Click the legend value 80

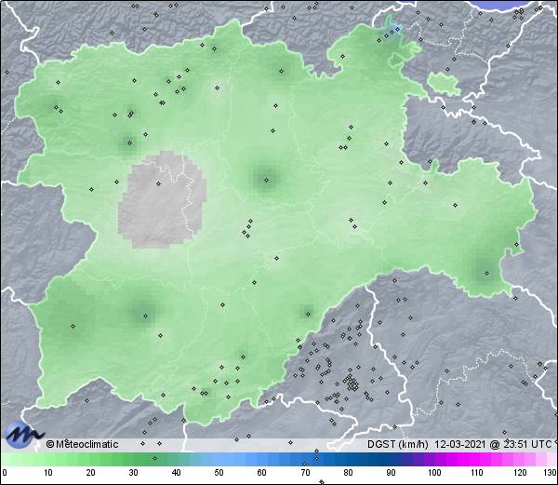pyautogui.click(x=348, y=473)
